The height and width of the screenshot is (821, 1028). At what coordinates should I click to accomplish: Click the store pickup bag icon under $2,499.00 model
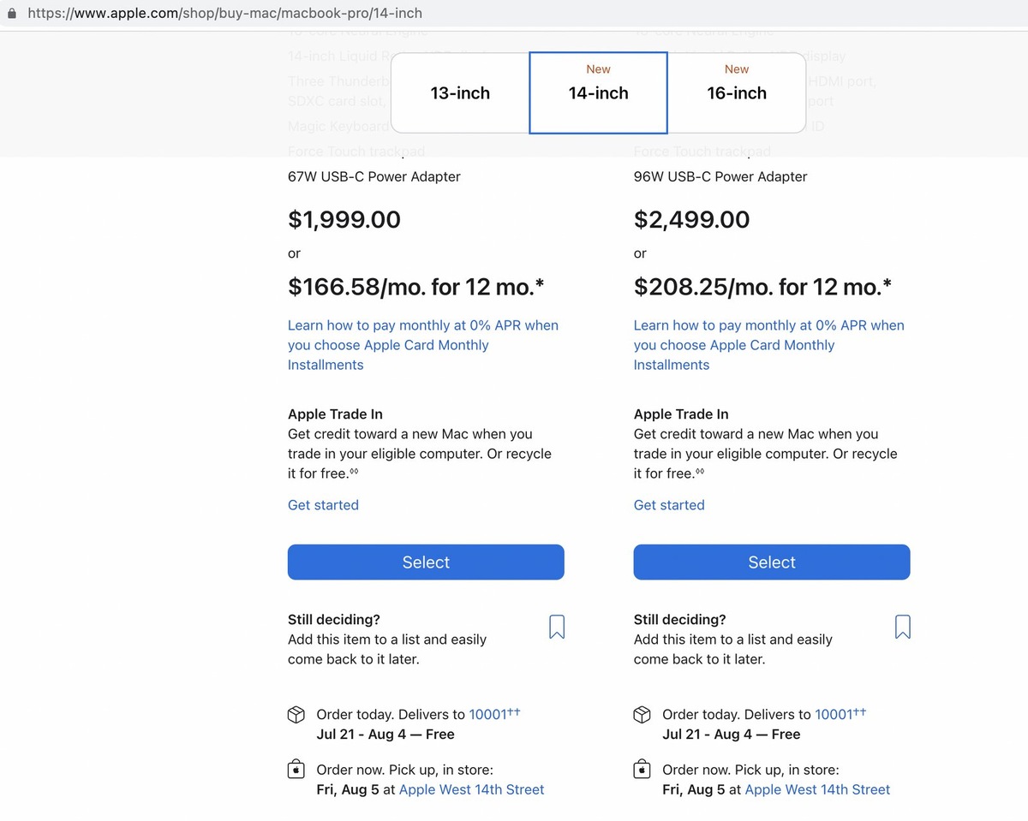pos(642,769)
